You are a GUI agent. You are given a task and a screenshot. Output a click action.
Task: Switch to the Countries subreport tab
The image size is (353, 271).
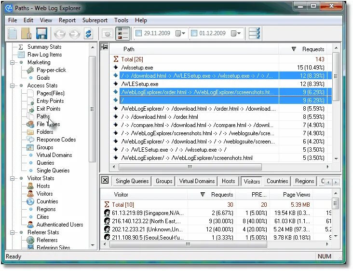277,181
